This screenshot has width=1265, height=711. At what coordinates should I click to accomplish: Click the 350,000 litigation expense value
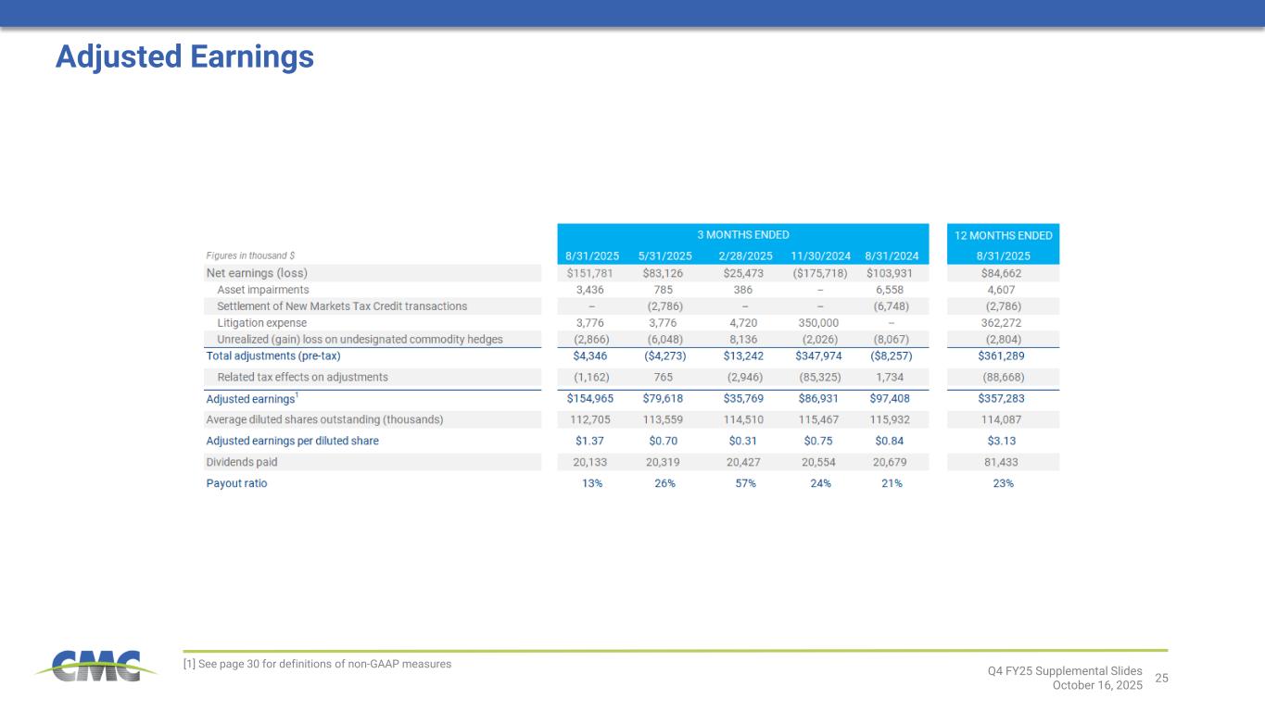click(820, 323)
